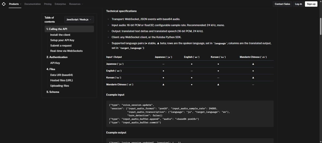The width and height of the screenshot is (322, 143).
Task: Click stable dot in Korean row, English column
Action: [x=192, y=78]
